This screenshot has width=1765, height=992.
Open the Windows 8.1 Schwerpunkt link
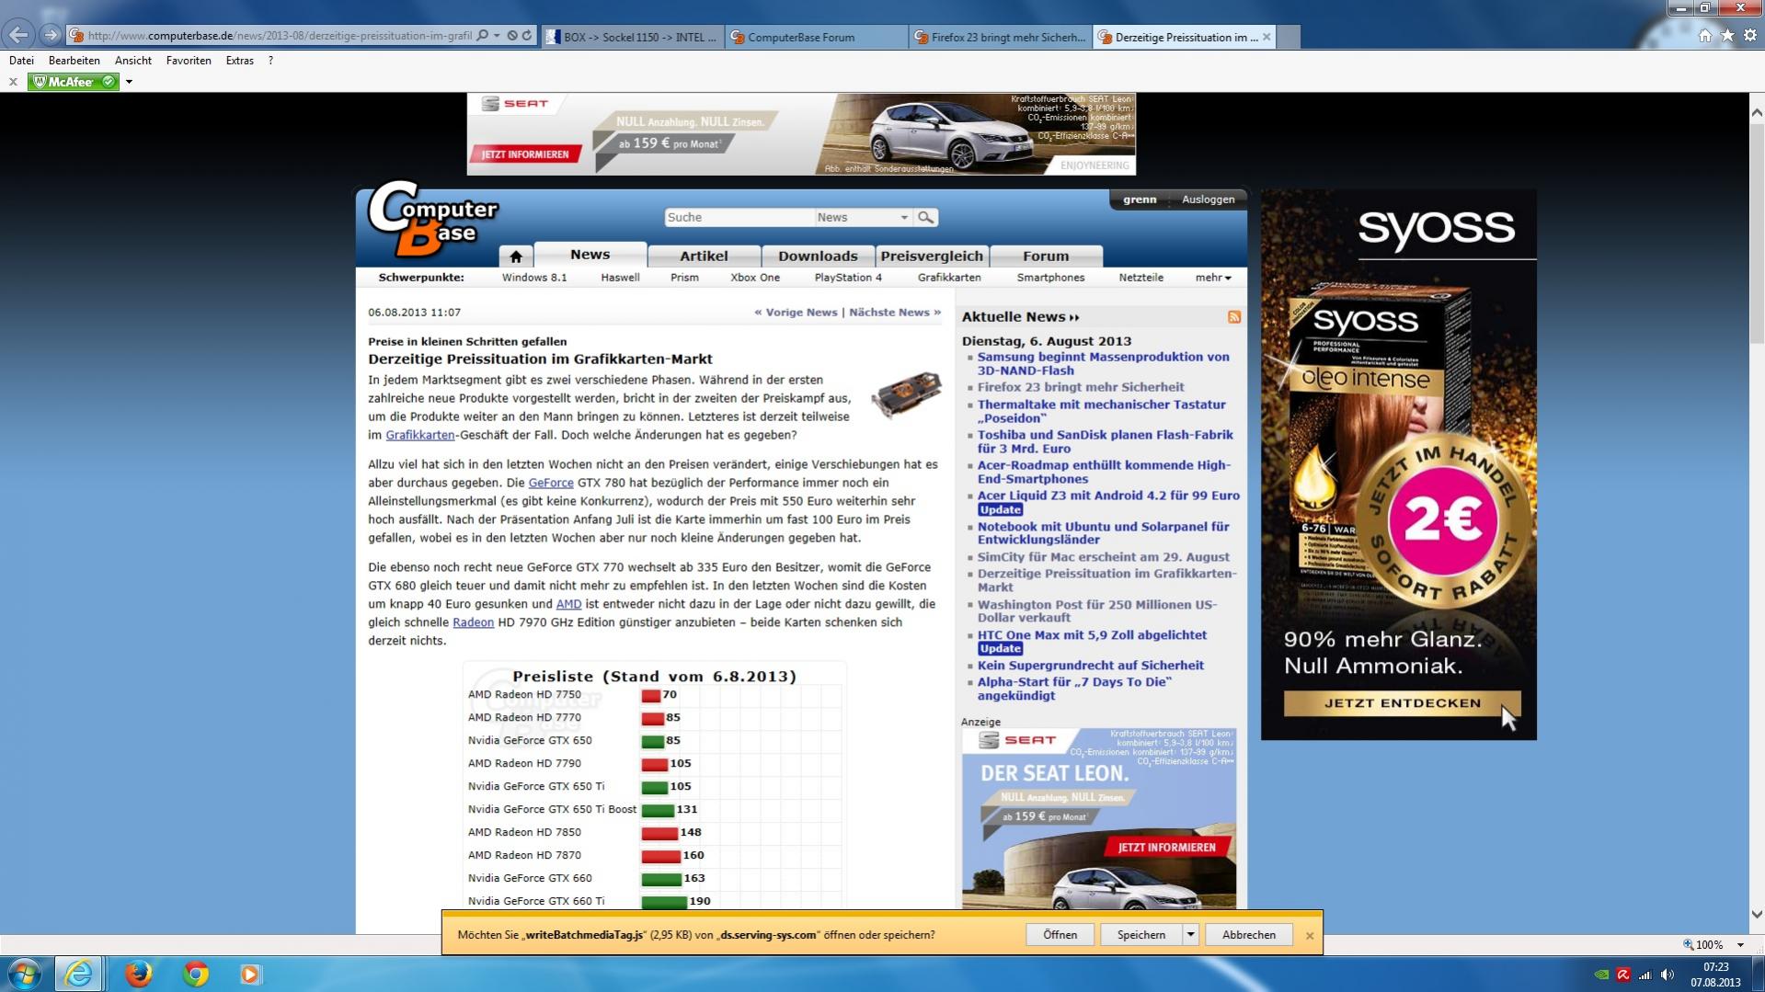pos(534,278)
